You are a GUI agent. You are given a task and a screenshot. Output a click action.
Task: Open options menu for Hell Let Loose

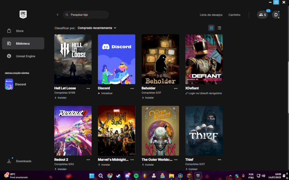click(x=88, y=88)
